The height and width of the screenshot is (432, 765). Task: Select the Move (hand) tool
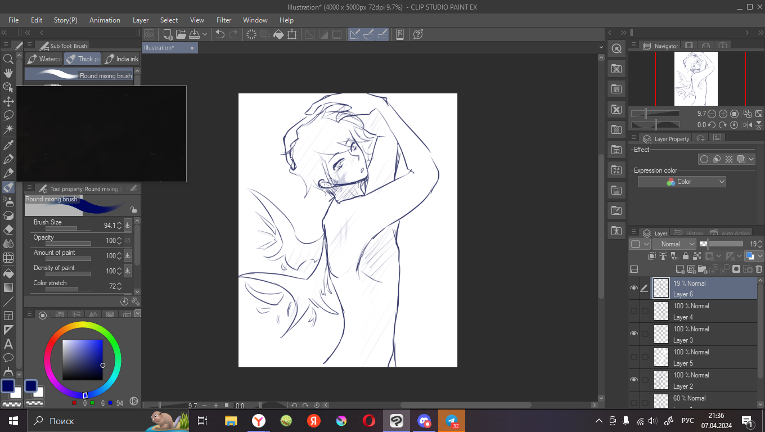(8, 73)
